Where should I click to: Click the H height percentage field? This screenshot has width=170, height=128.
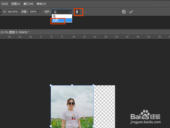click(13, 12)
